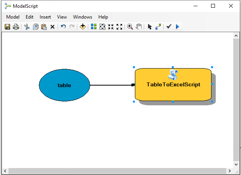241x175 pixels.
Task: Select the connector arrow between elements
Action: point(112,85)
